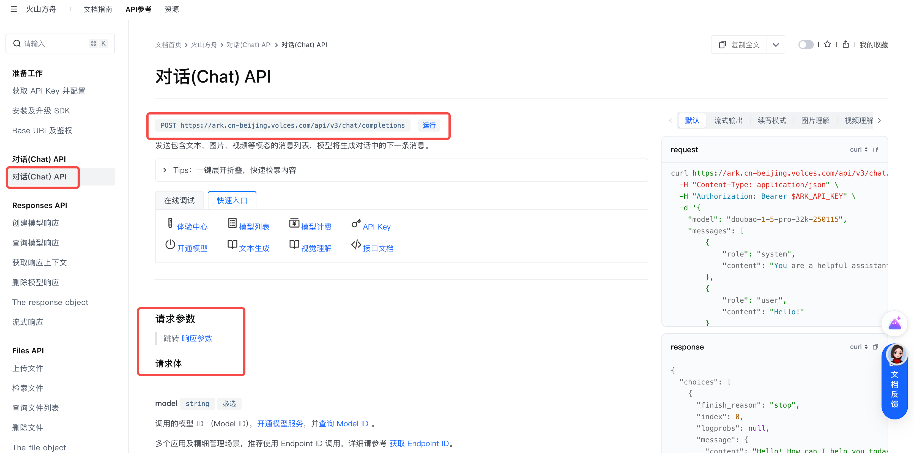Select the 续写模式 example tab
The height and width of the screenshot is (453, 914).
coord(772,121)
